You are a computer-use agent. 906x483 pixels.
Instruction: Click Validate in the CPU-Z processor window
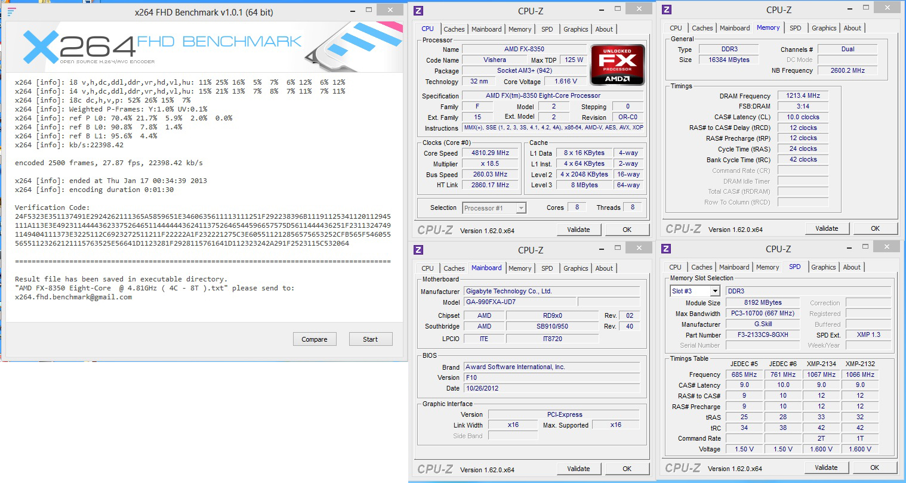point(578,230)
